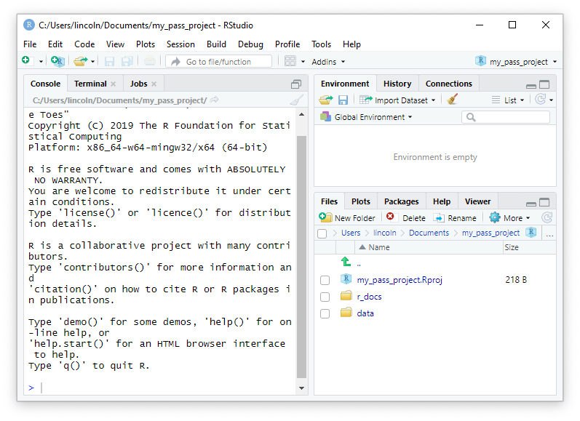Screen dimensions: 580x421
Task: Check the r_docs folder checkbox
Action: pos(325,297)
